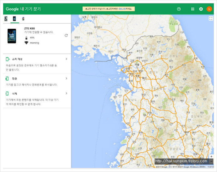Viewport: 217px width, 172px height.
Task: Click 인천 label on the map
Action: [128, 68]
